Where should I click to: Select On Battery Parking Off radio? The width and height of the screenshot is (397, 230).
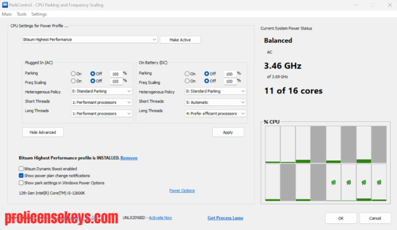pyautogui.click(x=207, y=74)
